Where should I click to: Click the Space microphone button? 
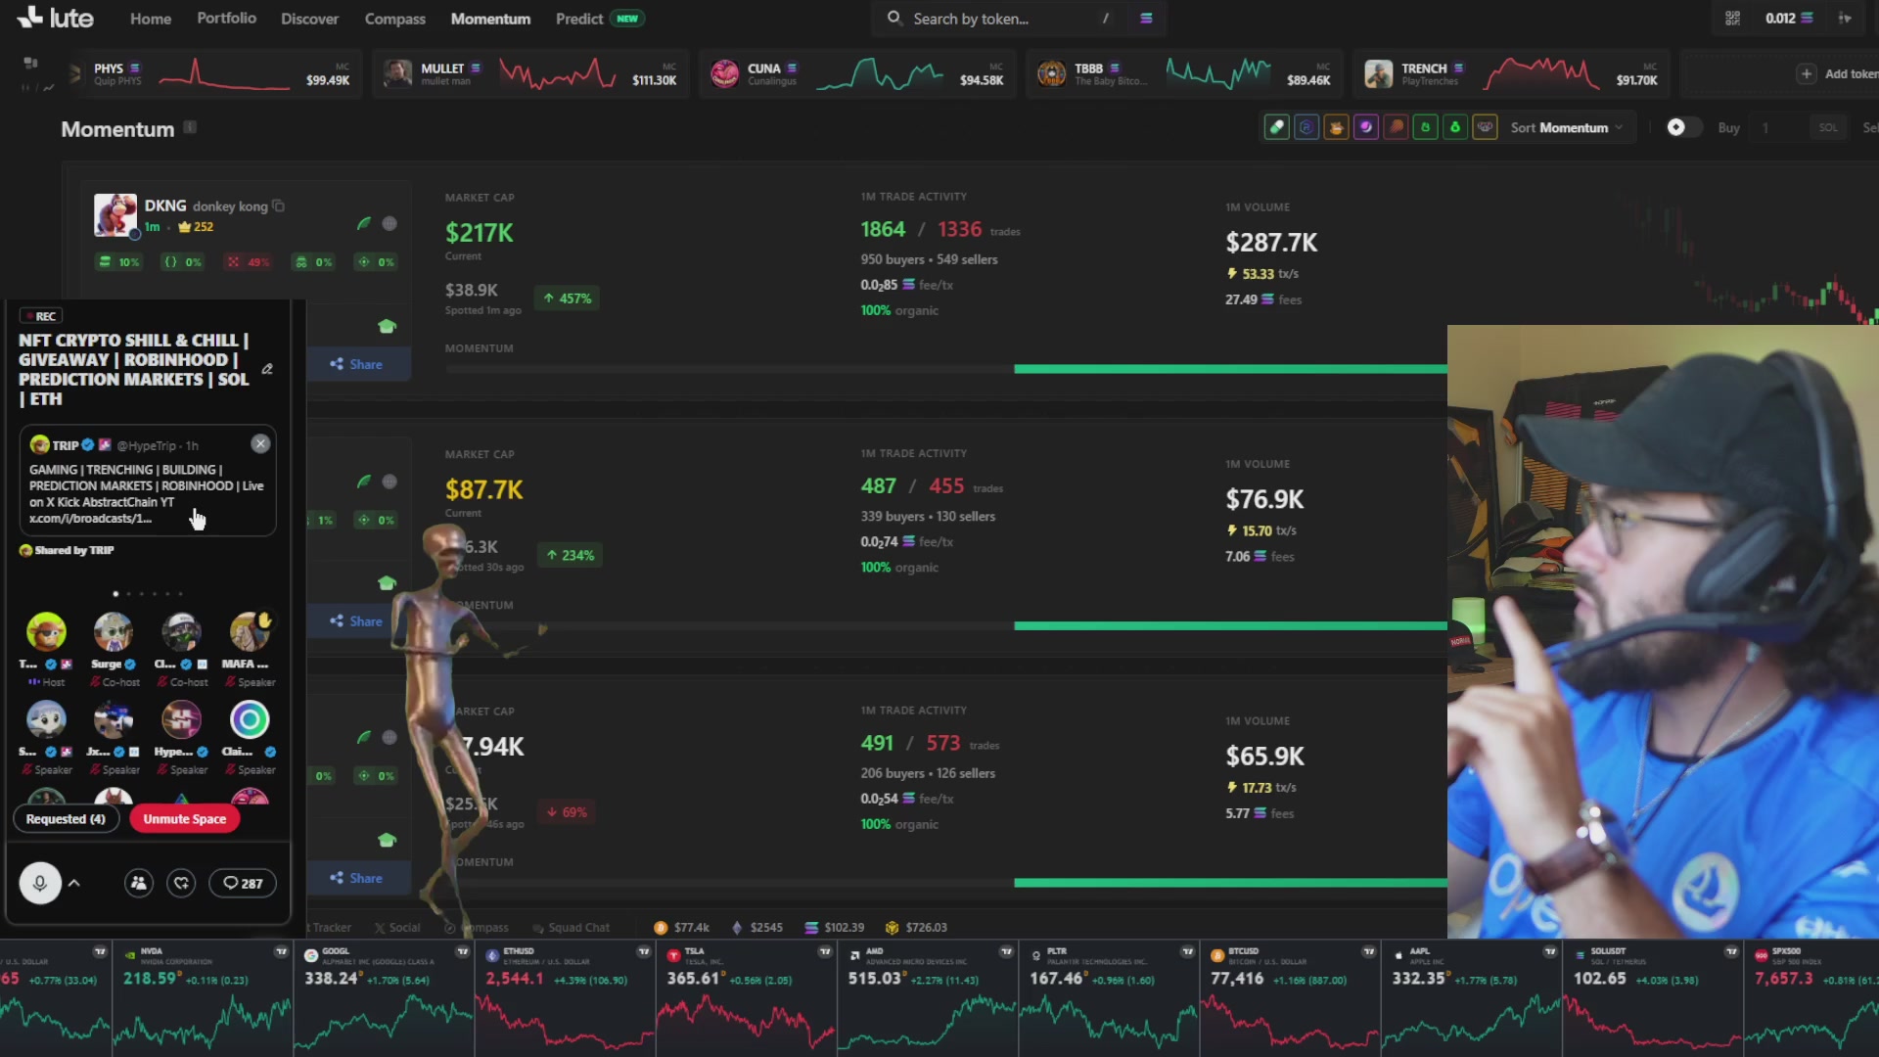point(40,883)
